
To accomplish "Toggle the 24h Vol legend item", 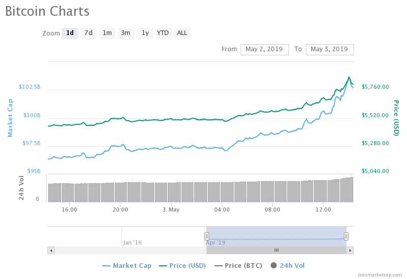I will click(x=287, y=265).
